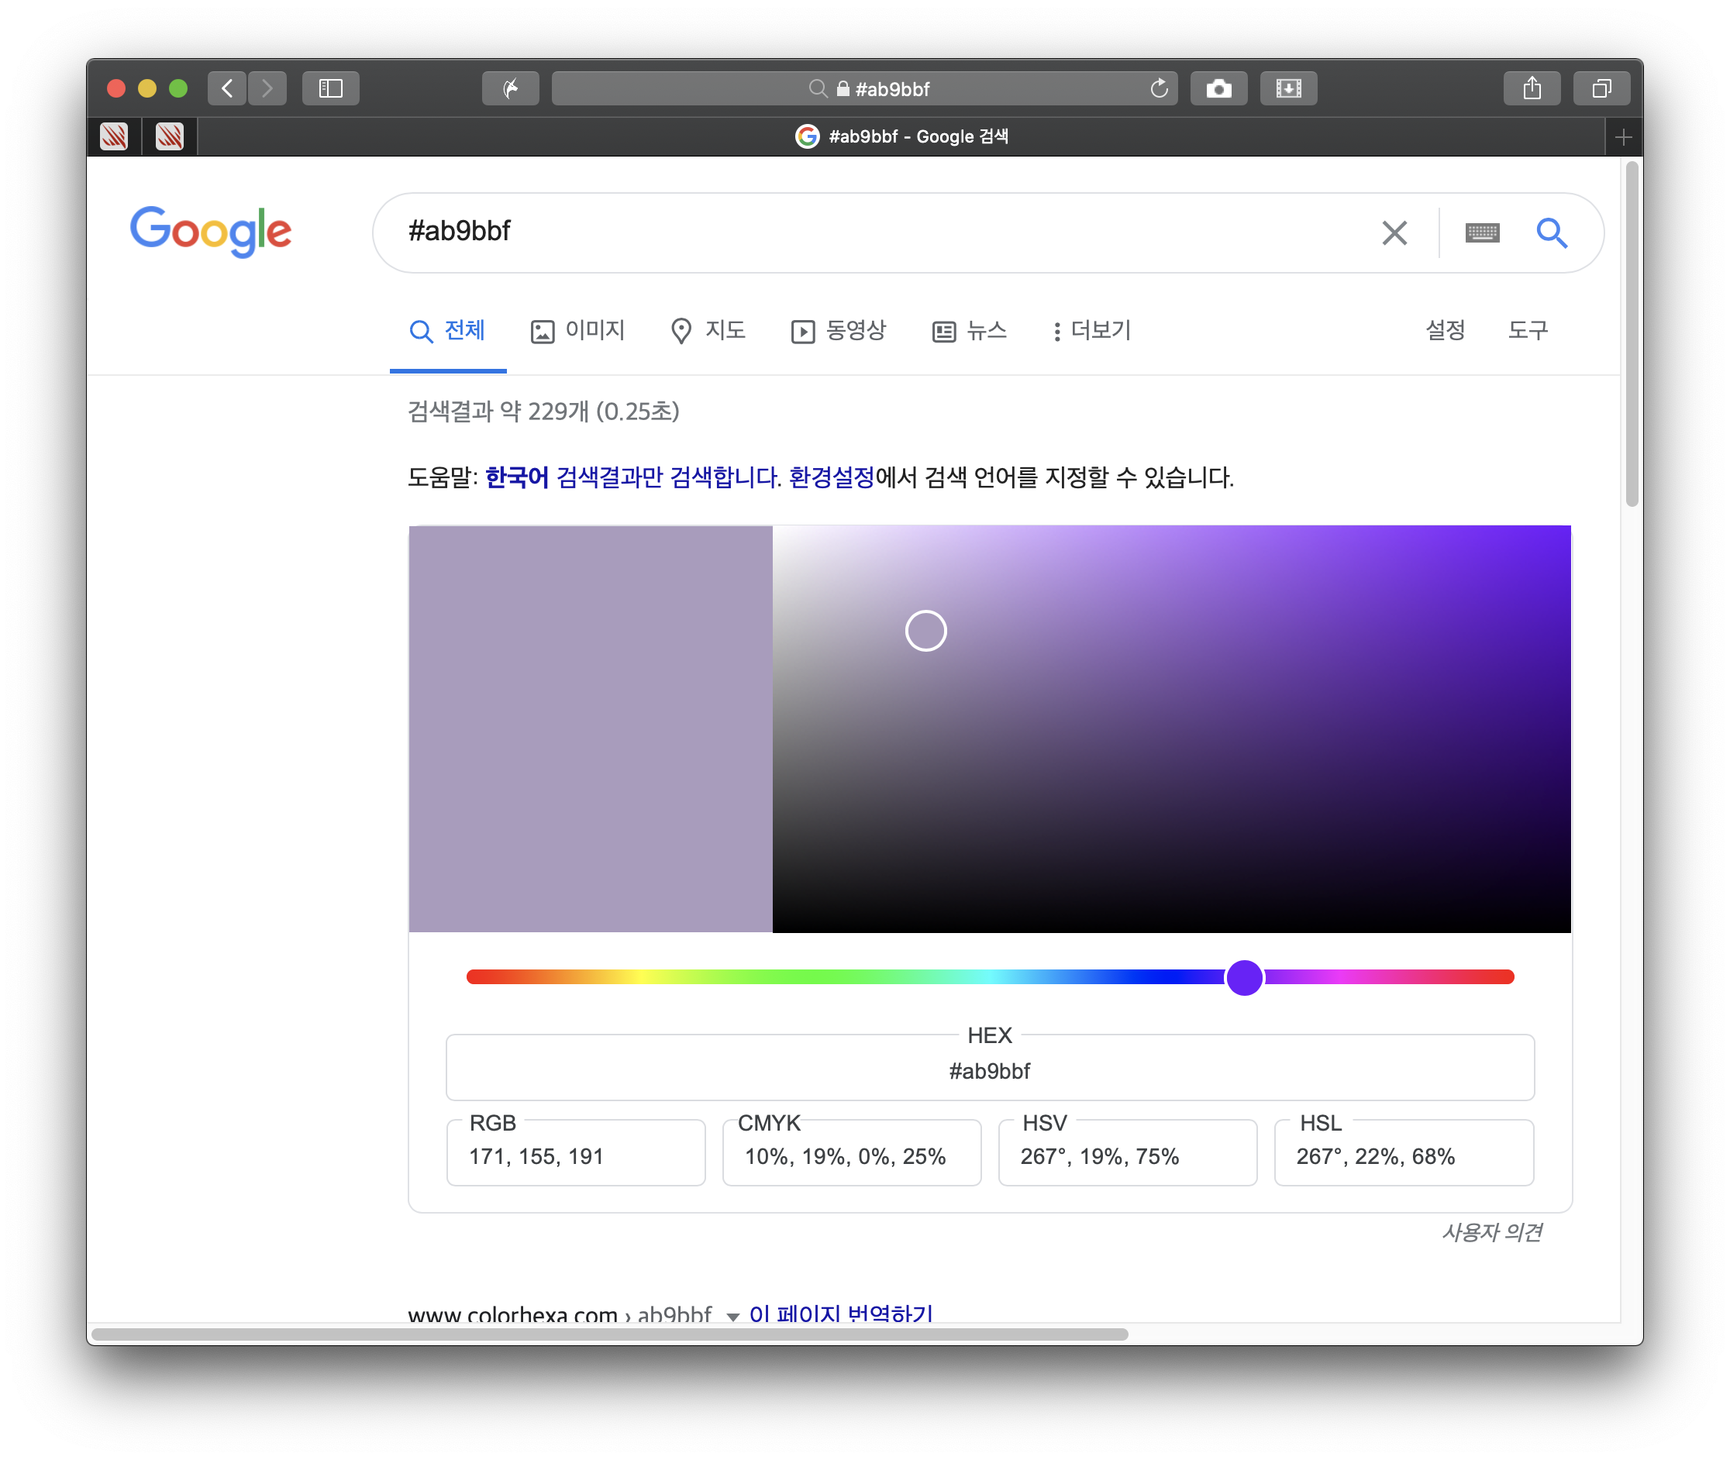1730x1460 pixels.
Task: Click the 환경설정 link
Action: click(x=831, y=477)
